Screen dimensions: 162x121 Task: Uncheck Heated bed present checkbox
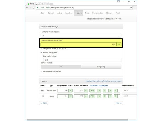coord(42,53)
